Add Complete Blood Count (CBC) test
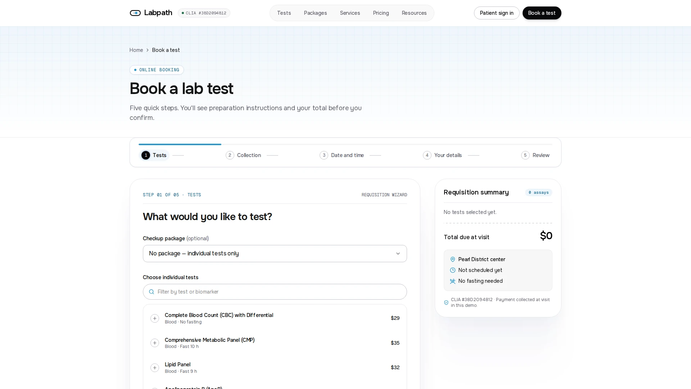The width and height of the screenshot is (691, 389). (155, 318)
